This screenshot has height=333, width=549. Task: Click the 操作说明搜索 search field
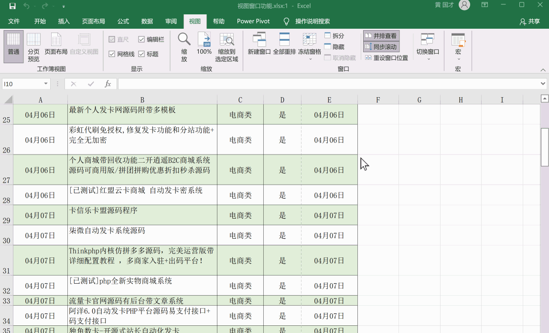312,22
